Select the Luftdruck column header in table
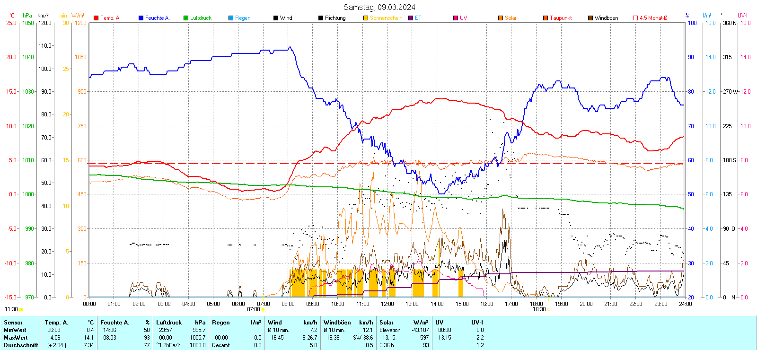 pyautogui.click(x=169, y=323)
